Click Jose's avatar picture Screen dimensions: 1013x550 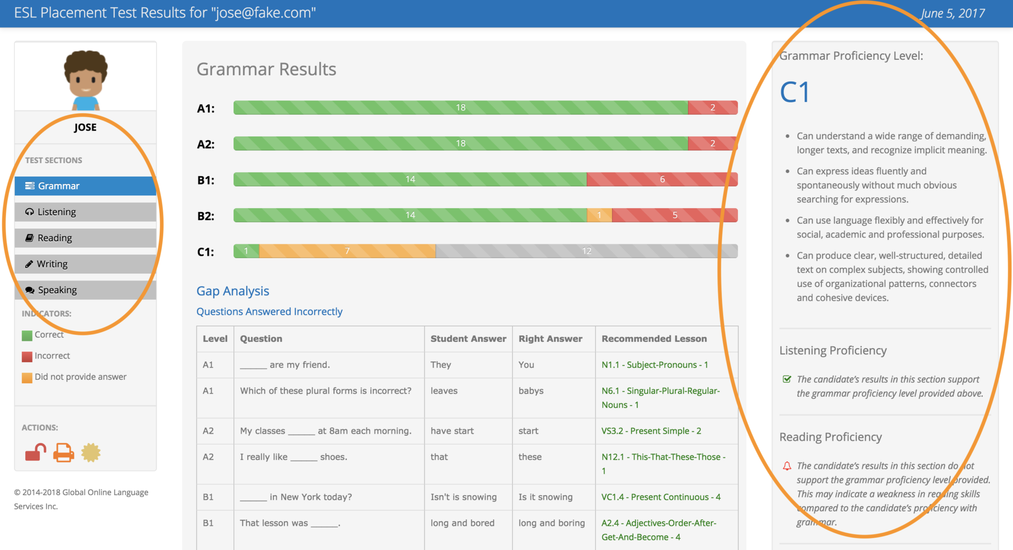click(x=86, y=79)
